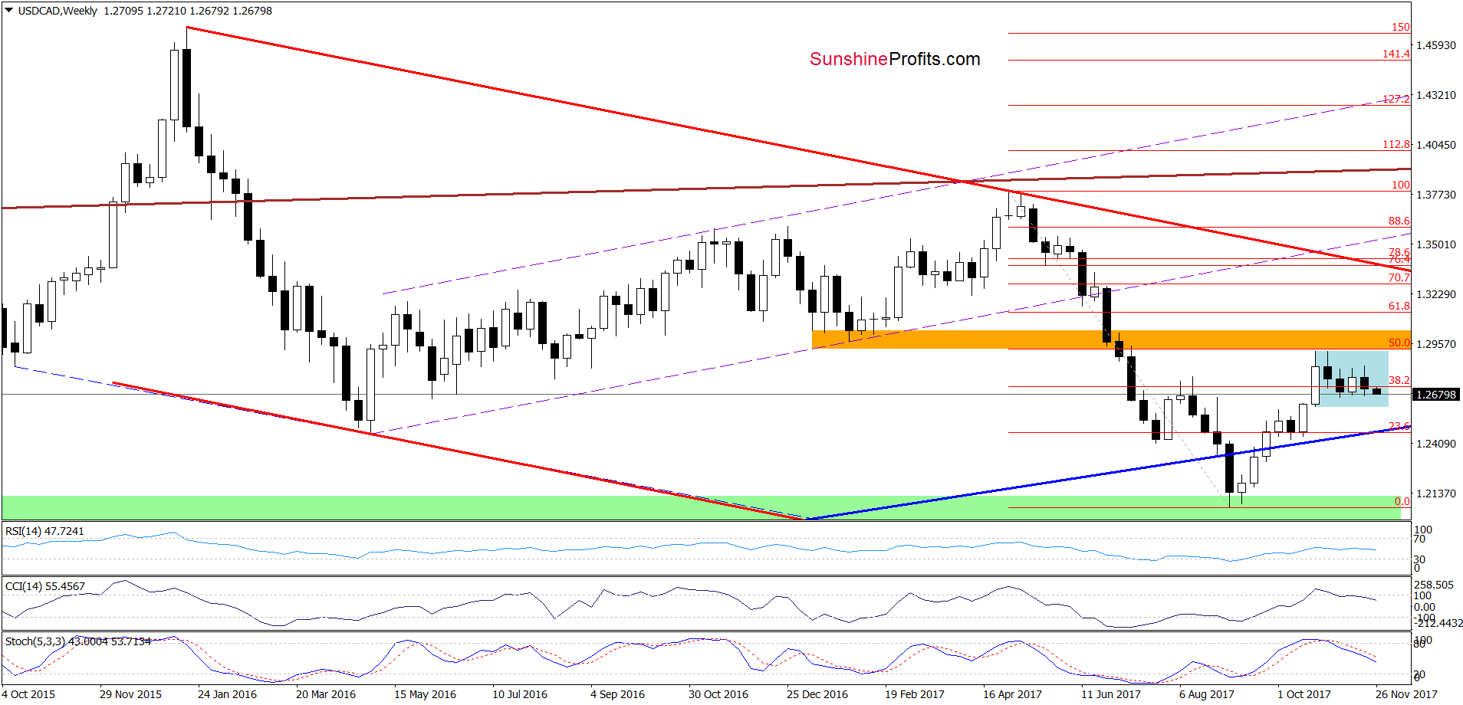Image resolution: width=1463 pixels, height=705 pixels.
Task: Click the 6 Aug 2017 date label
Action: 1207,694
